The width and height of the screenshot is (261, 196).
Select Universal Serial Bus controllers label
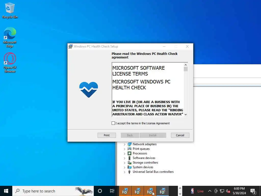pyautogui.click(x=153, y=172)
